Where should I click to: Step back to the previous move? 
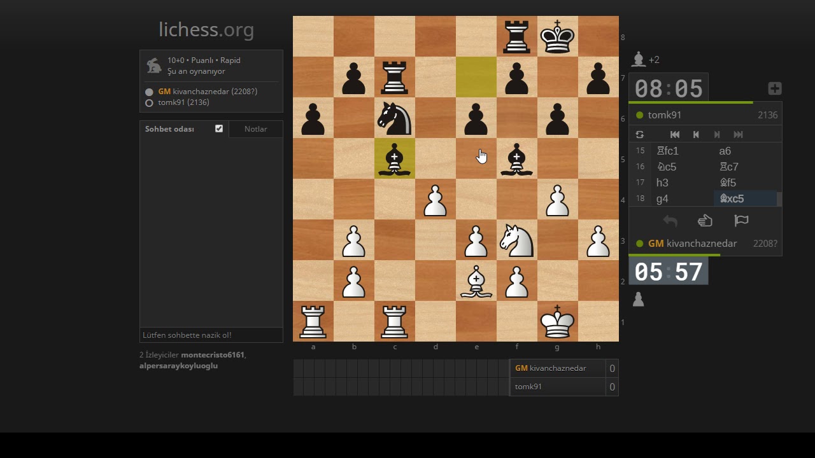(x=696, y=135)
